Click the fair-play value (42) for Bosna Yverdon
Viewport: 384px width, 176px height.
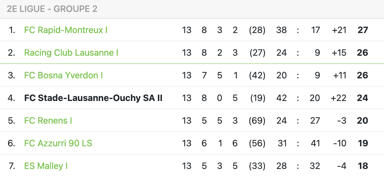pyautogui.click(x=257, y=75)
